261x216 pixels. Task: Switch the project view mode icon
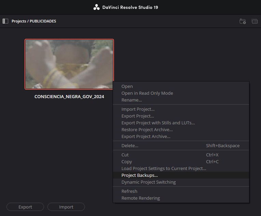click(255, 21)
